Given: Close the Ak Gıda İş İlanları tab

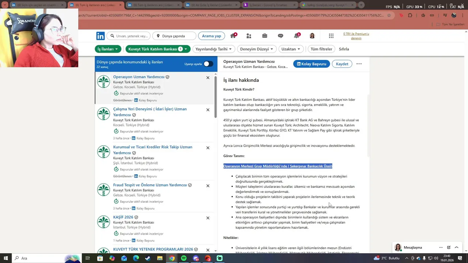Looking at the screenshot, I should (236, 5).
